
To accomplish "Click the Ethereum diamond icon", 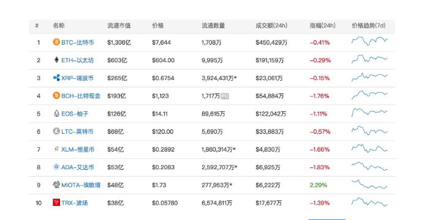I will pyautogui.click(x=56, y=60).
